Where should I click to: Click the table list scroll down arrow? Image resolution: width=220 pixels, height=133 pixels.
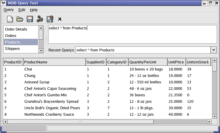(x=41, y=50)
